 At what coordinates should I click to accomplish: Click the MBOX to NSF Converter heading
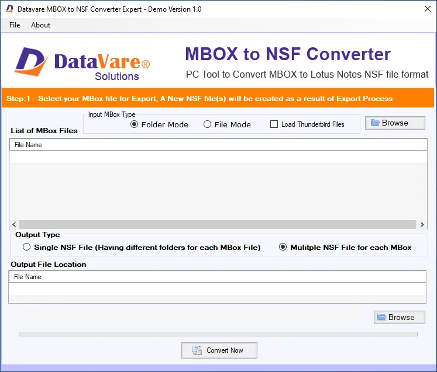pos(288,54)
